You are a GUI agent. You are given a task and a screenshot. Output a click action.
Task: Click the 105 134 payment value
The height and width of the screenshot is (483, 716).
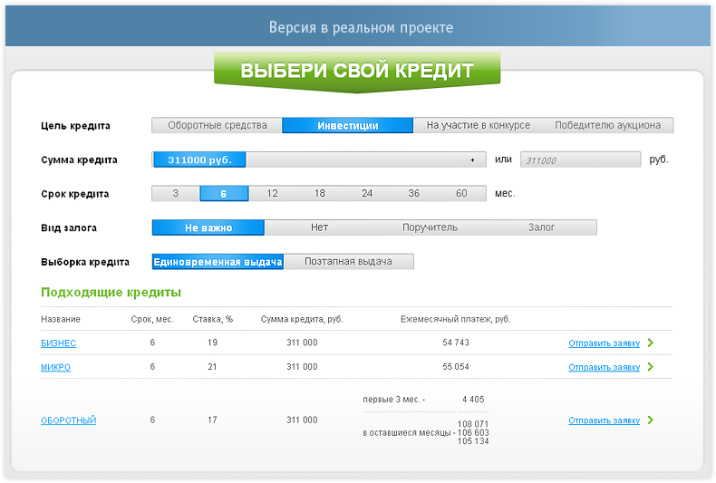coord(473,441)
